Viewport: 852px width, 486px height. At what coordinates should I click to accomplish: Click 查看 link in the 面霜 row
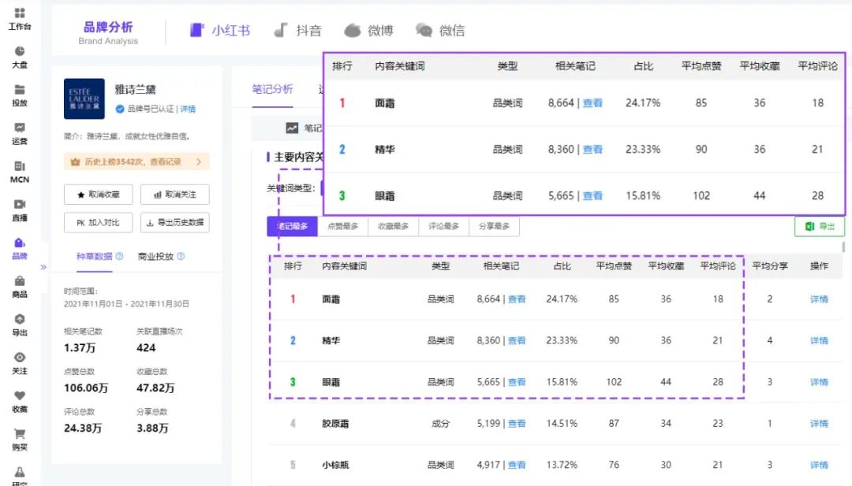coord(517,299)
